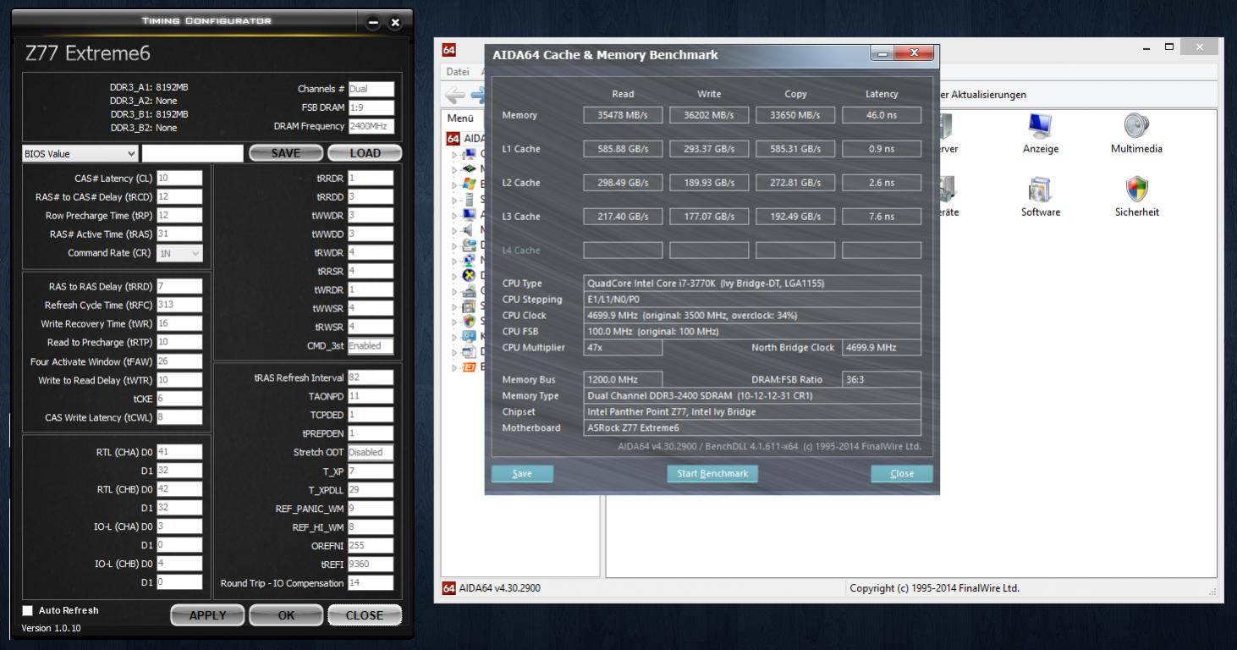Expand the storage drive node triangle in tree

454,245
